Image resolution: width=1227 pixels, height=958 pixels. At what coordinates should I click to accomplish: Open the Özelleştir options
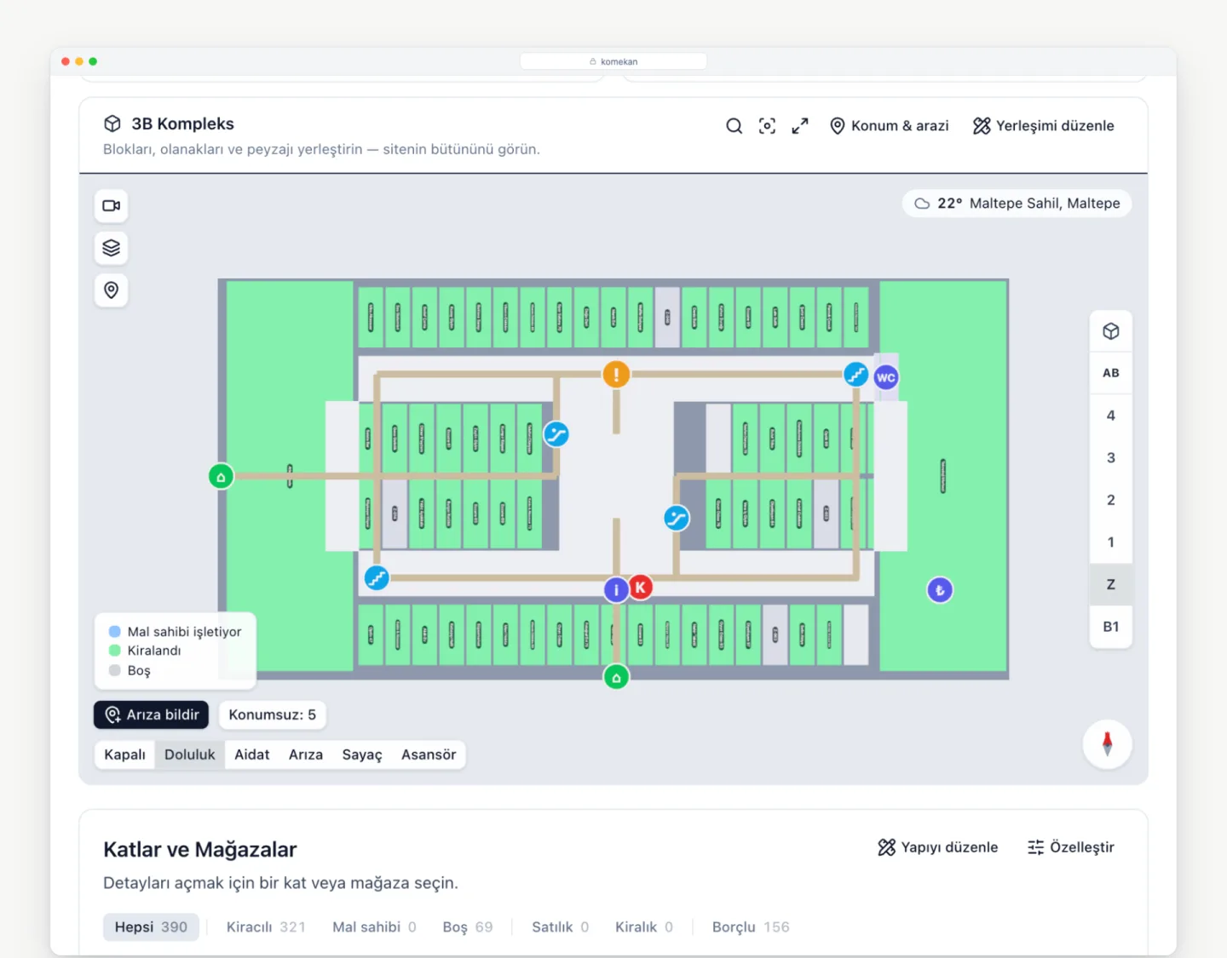(1071, 847)
